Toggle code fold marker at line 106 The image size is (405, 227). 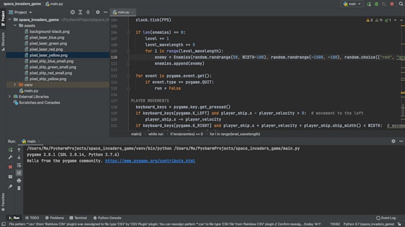(129, 32)
